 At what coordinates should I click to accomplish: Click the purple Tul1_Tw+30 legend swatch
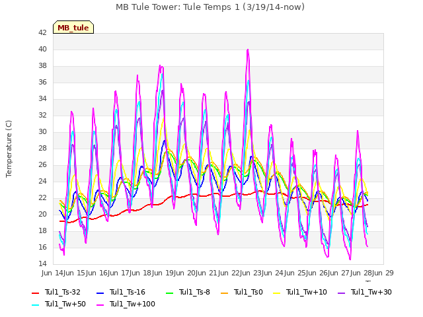342,293
